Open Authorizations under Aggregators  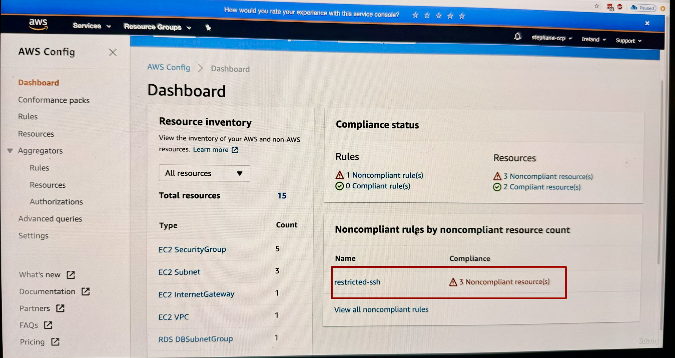tap(56, 202)
